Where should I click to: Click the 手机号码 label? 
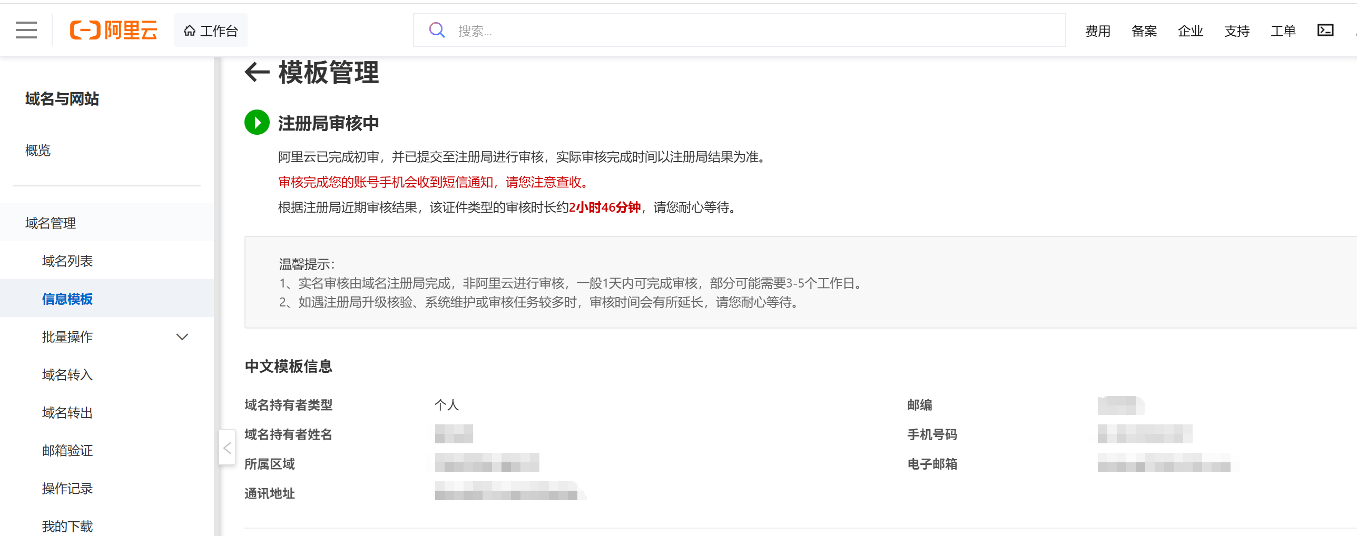coord(932,434)
